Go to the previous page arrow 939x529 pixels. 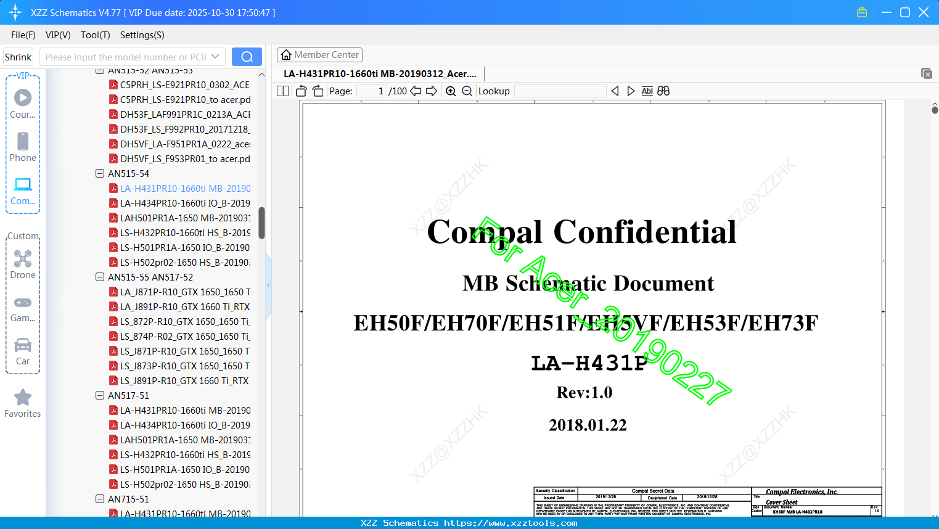[x=416, y=91]
